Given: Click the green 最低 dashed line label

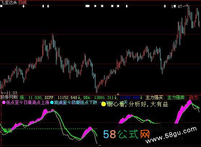Looking at the screenshot, I should tap(7, 130).
